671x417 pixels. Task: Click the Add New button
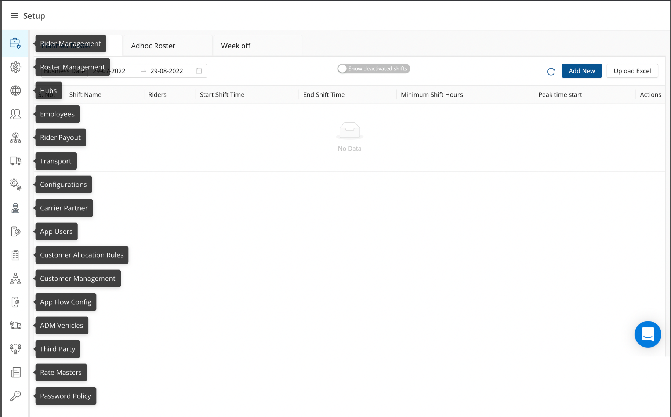pyautogui.click(x=581, y=71)
